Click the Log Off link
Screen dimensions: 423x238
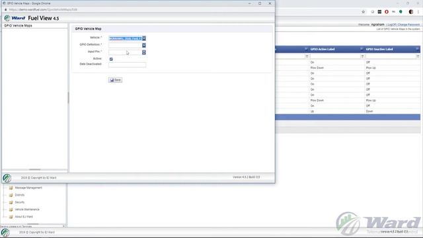coord(391,24)
